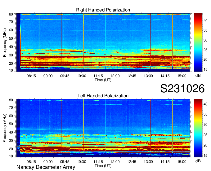This screenshot has width=211, height=171.
Task: Click 50 frequency tick of Right Handed plot
Action: (11, 38)
